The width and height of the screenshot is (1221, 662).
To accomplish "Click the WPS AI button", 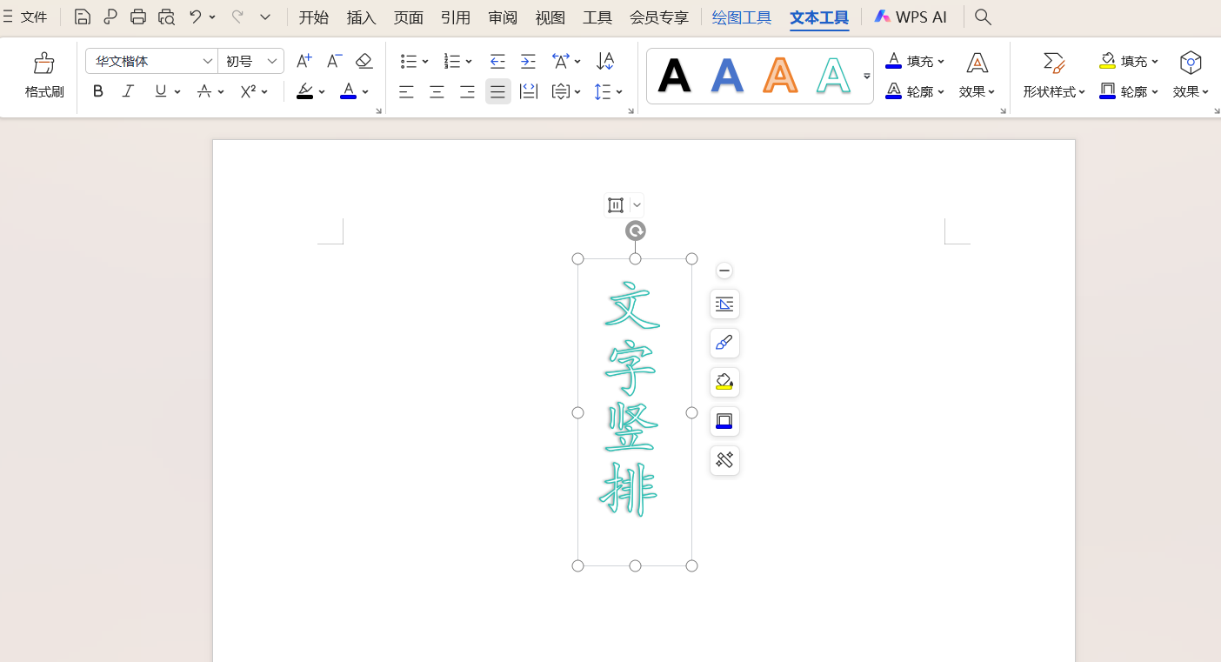I will pos(911,17).
